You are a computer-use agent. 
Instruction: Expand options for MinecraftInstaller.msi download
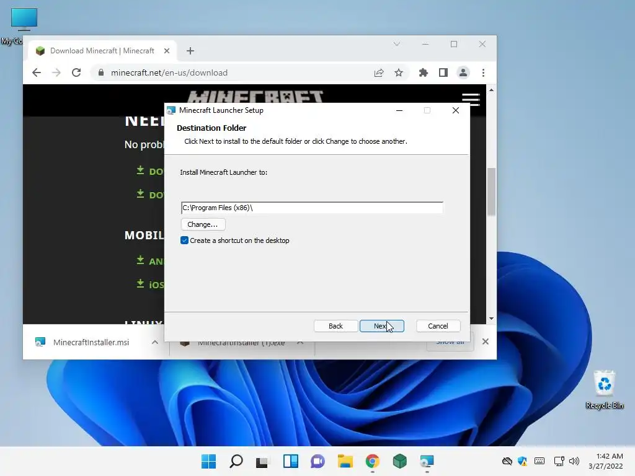tap(154, 342)
